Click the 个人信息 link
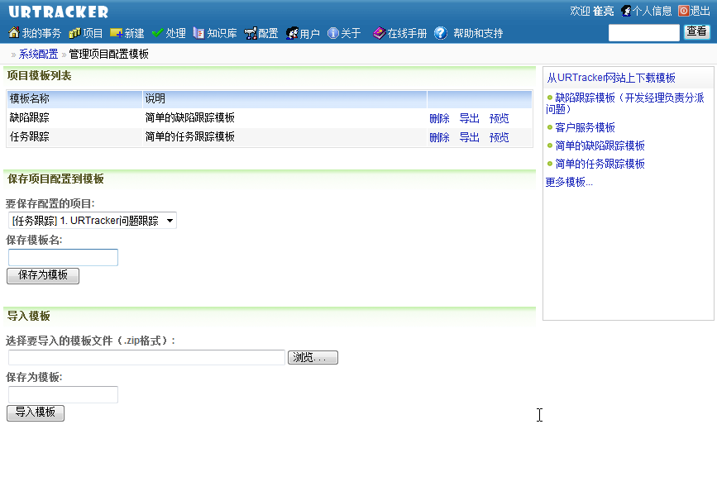 point(652,11)
